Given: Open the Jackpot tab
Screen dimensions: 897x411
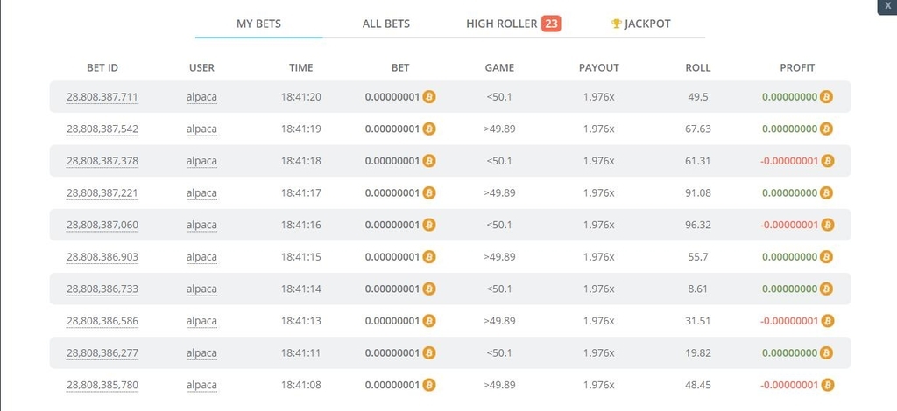Looking at the screenshot, I should (x=640, y=24).
